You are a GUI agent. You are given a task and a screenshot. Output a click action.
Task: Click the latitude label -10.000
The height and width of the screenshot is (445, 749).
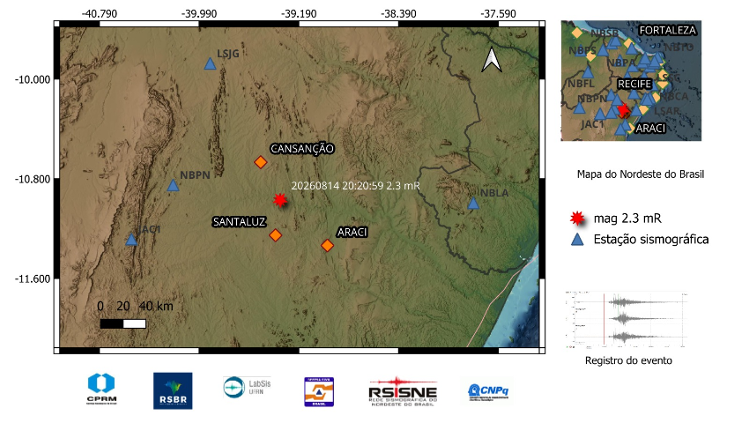33,79
